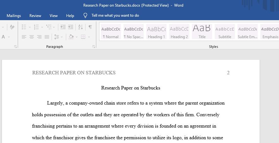Open the font color dropdown arrow
This screenshot has width=279, height=143.
pyautogui.click(x=9, y=37)
